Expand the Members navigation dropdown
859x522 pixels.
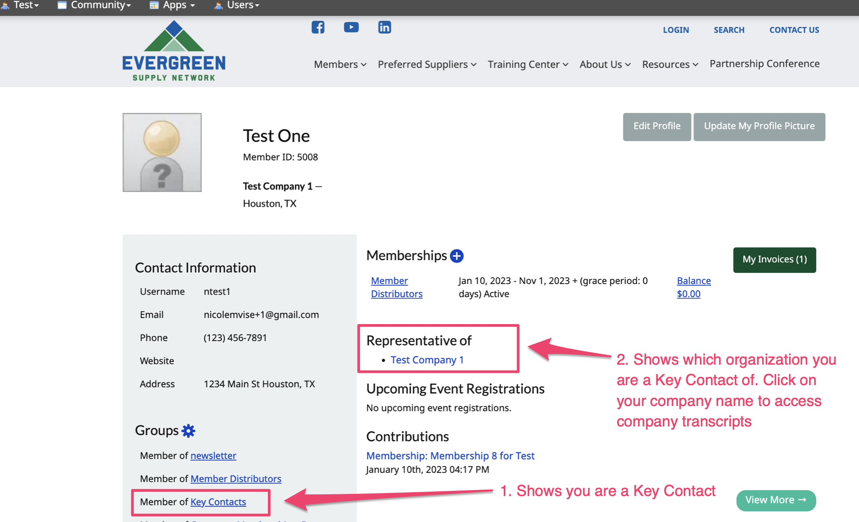tap(340, 63)
